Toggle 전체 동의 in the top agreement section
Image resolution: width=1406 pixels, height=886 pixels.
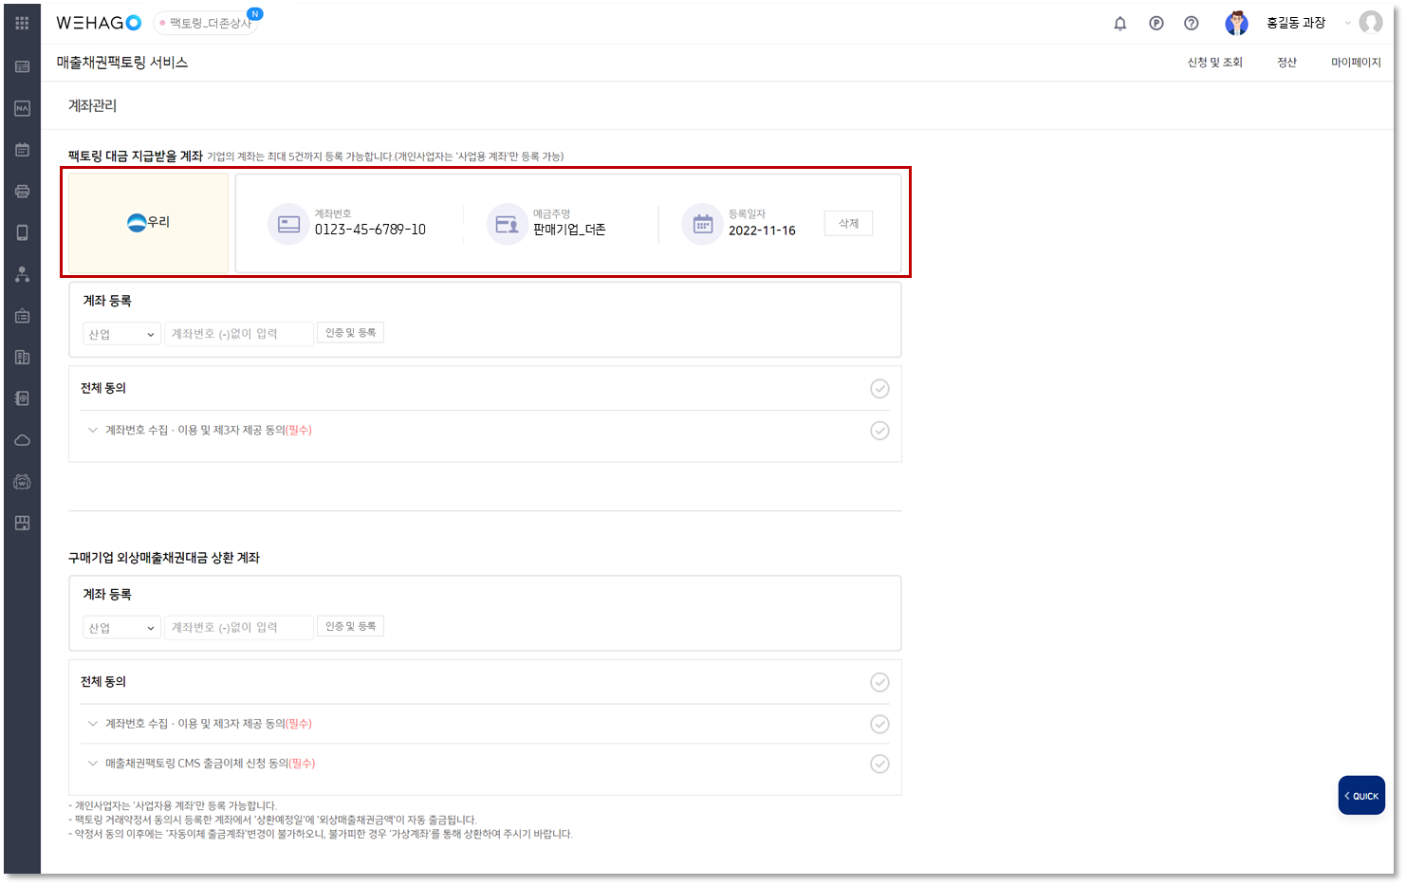coord(879,388)
